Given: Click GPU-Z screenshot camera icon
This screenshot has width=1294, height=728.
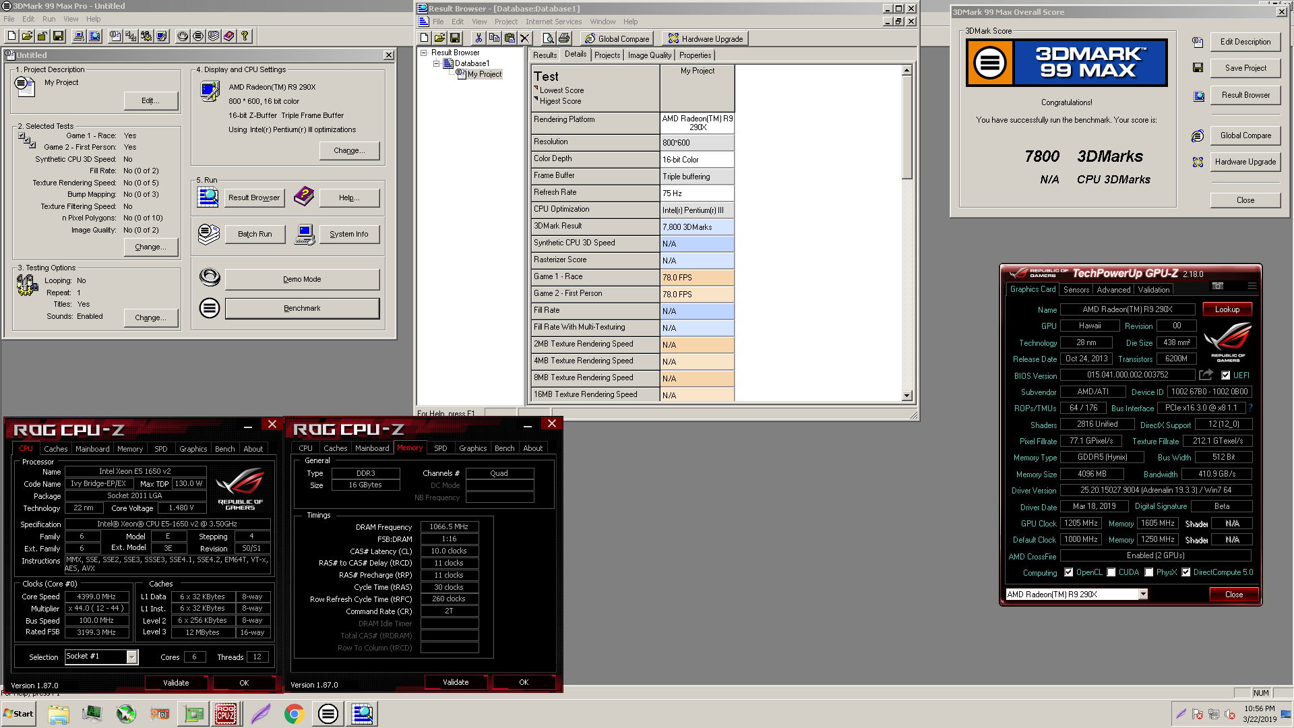Looking at the screenshot, I should tap(1218, 286).
